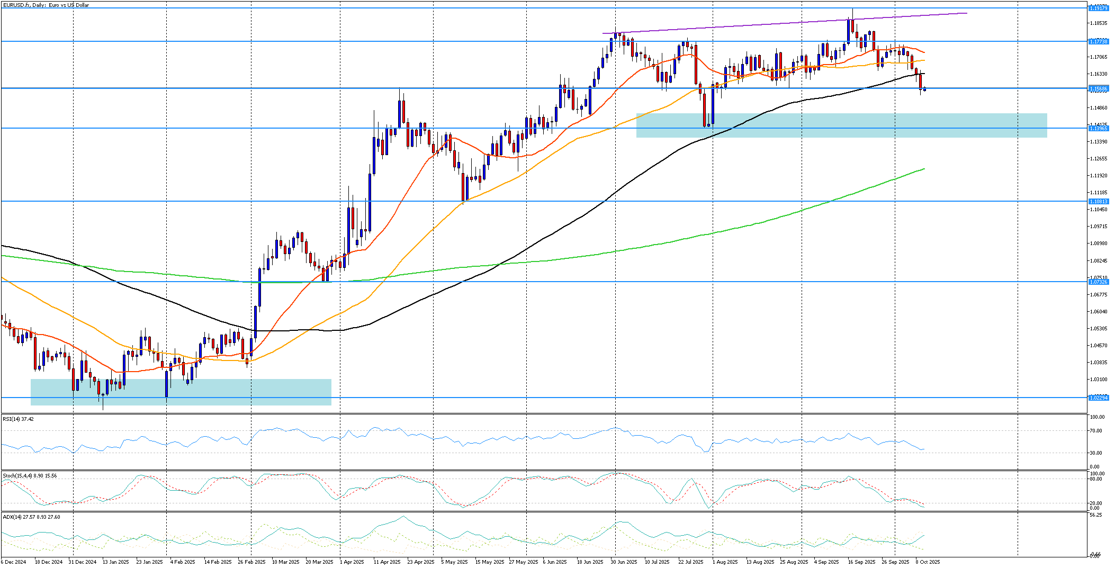
Task: Click the 1.02294 support level label
Action: click(1098, 397)
